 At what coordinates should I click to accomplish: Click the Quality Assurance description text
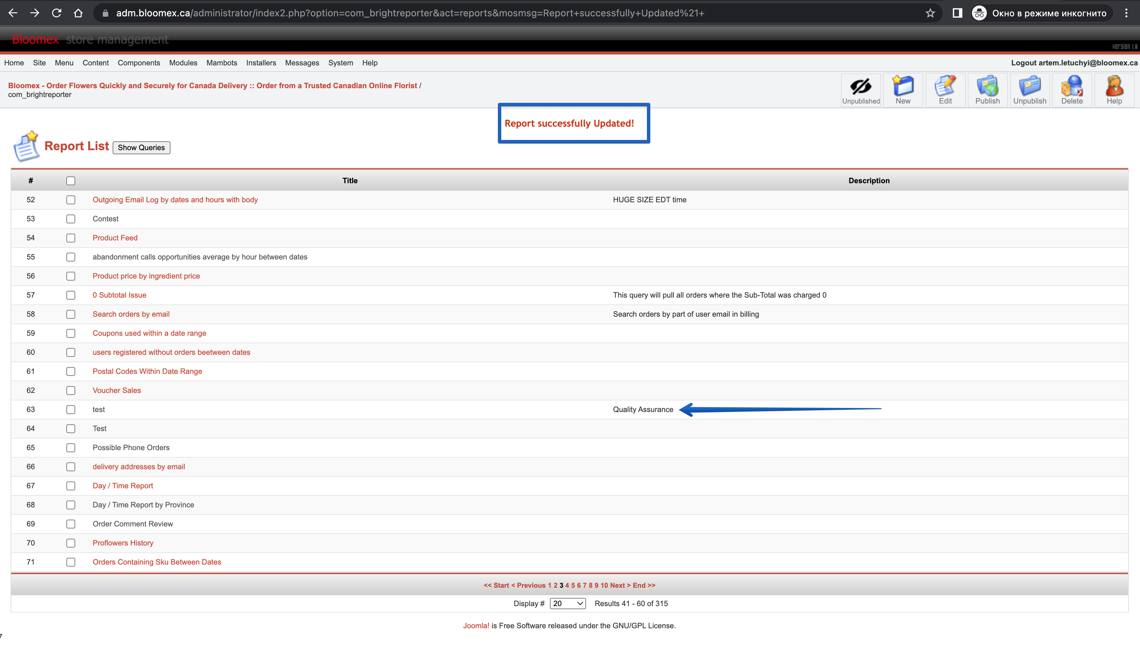tap(643, 409)
